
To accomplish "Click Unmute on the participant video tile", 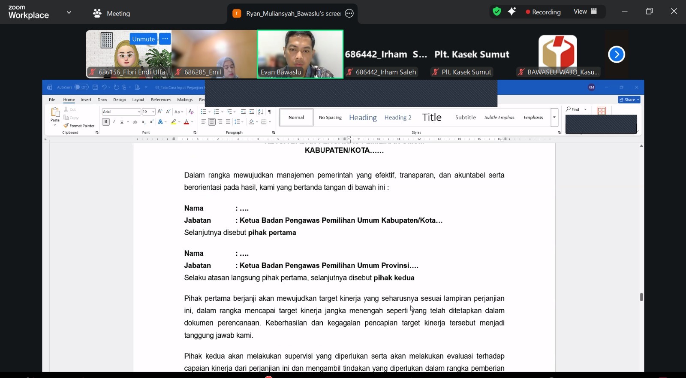I will 143,39.
